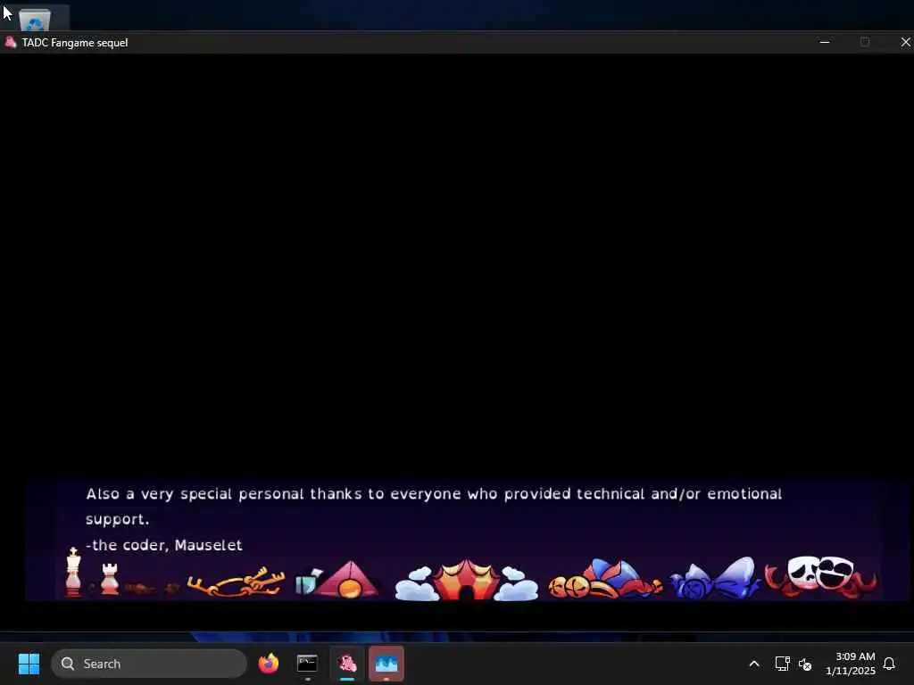Open the Windows Start menu
The height and width of the screenshot is (685, 914).
[x=29, y=664]
